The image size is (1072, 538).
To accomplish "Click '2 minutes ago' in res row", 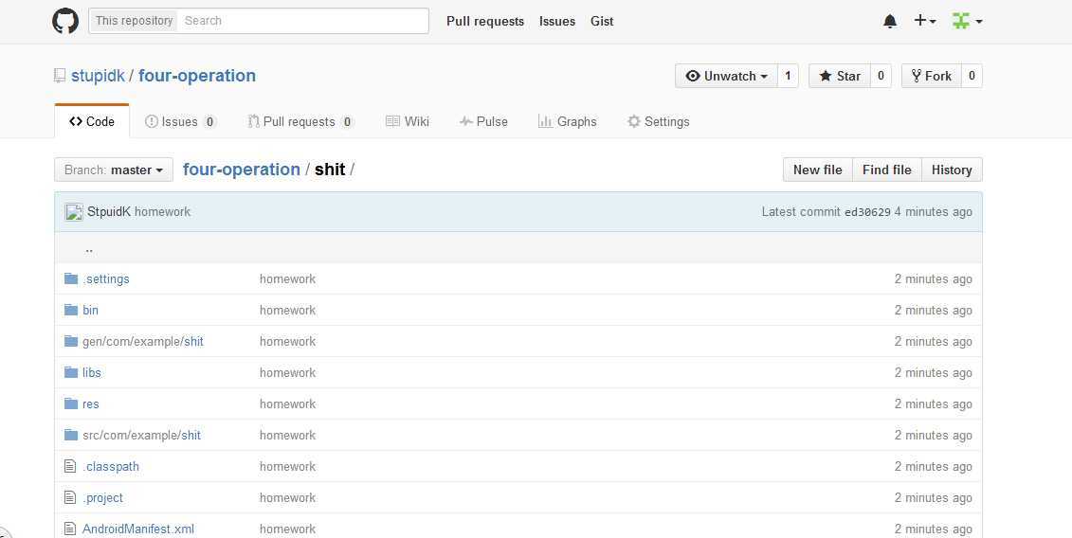I will click(934, 404).
